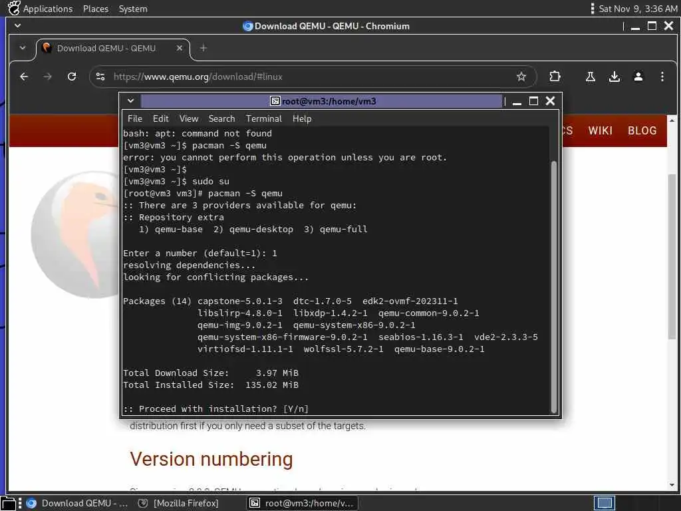
Task: Open Chrome Labs flask icon
Action: (591, 77)
